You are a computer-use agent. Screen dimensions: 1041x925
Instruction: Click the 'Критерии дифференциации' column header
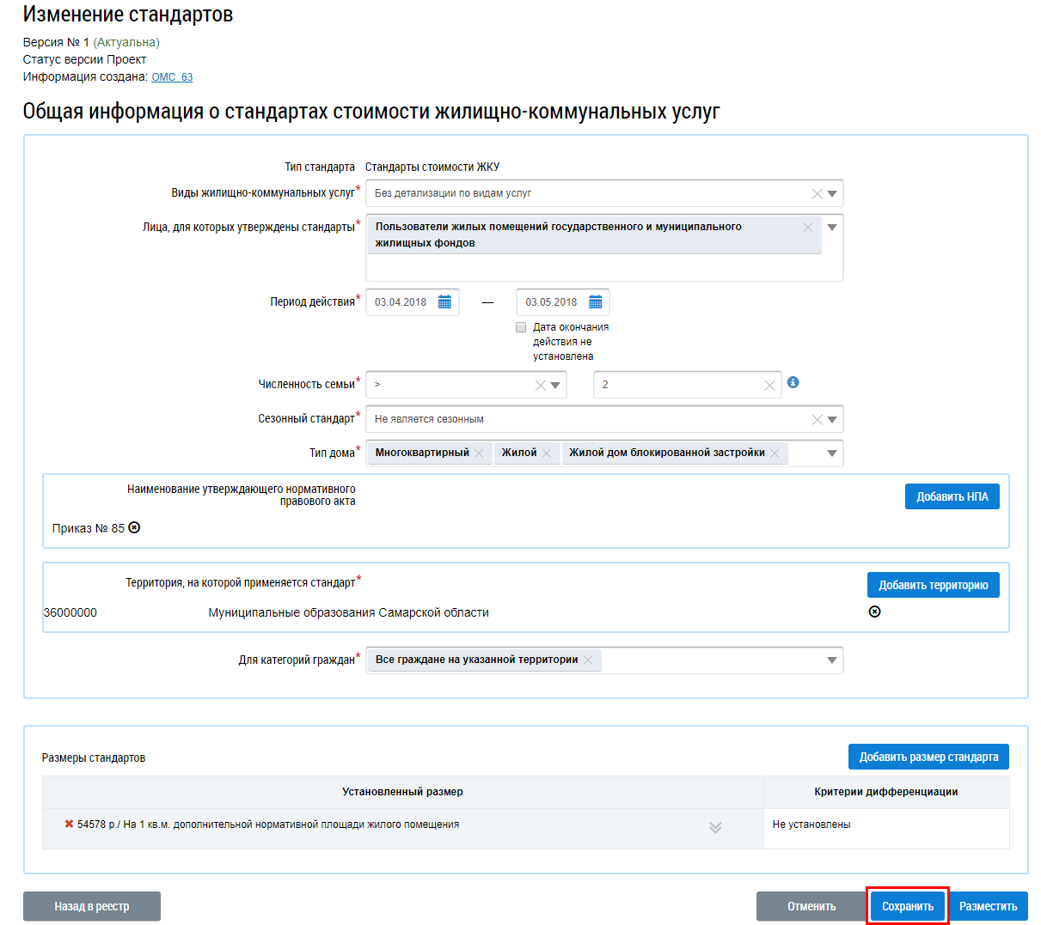[886, 792]
